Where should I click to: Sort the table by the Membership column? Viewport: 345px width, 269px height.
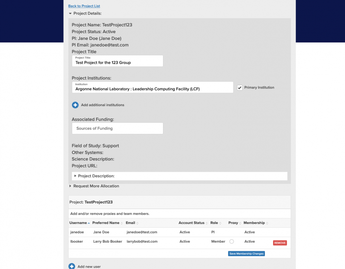[x=256, y=223]
